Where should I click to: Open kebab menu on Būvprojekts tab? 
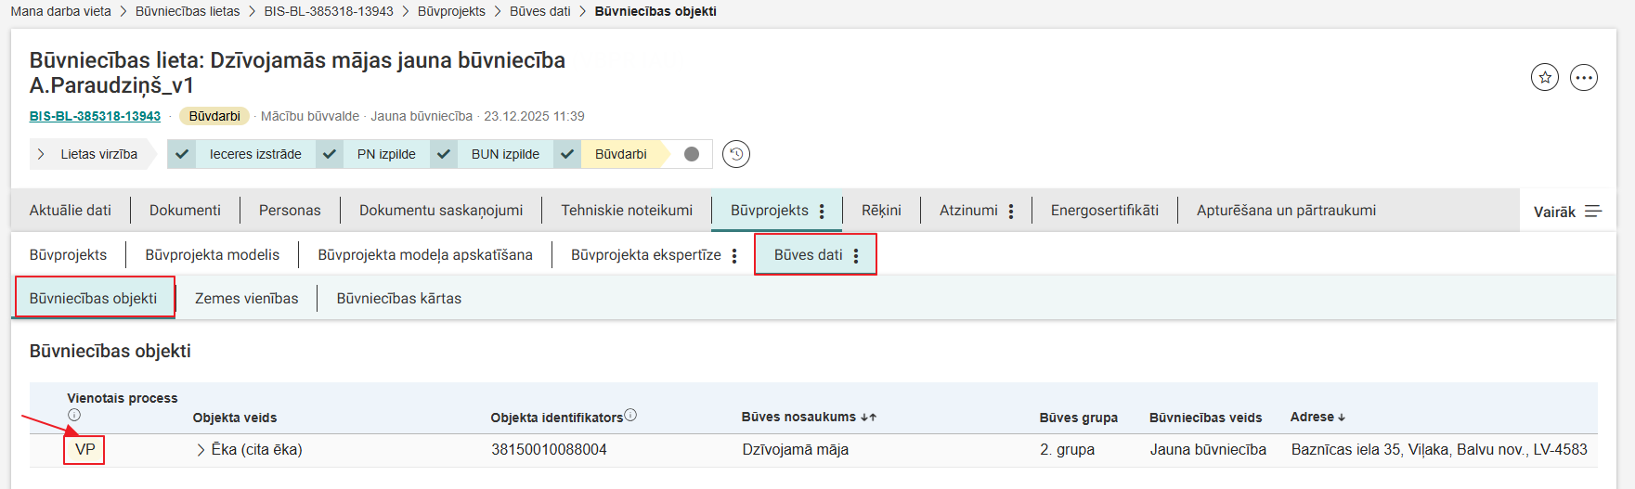point(822,212)
